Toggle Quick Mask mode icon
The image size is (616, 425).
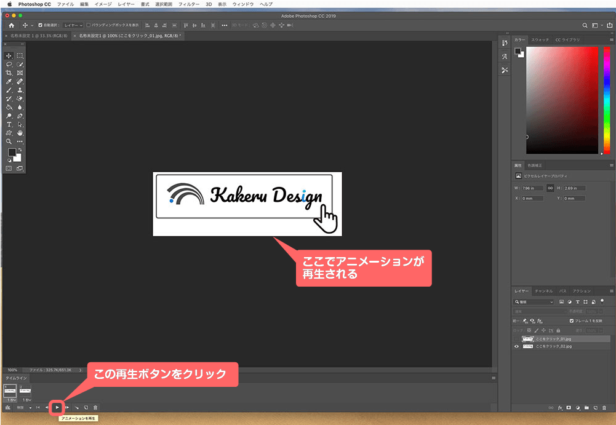coord(9,169)
